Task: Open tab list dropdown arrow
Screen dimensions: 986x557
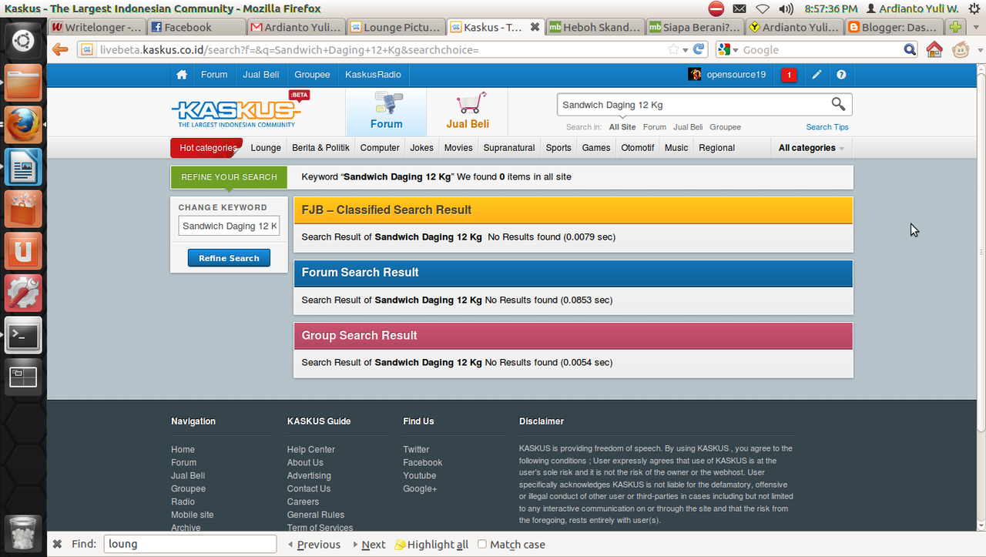Action: pos(976,27)
